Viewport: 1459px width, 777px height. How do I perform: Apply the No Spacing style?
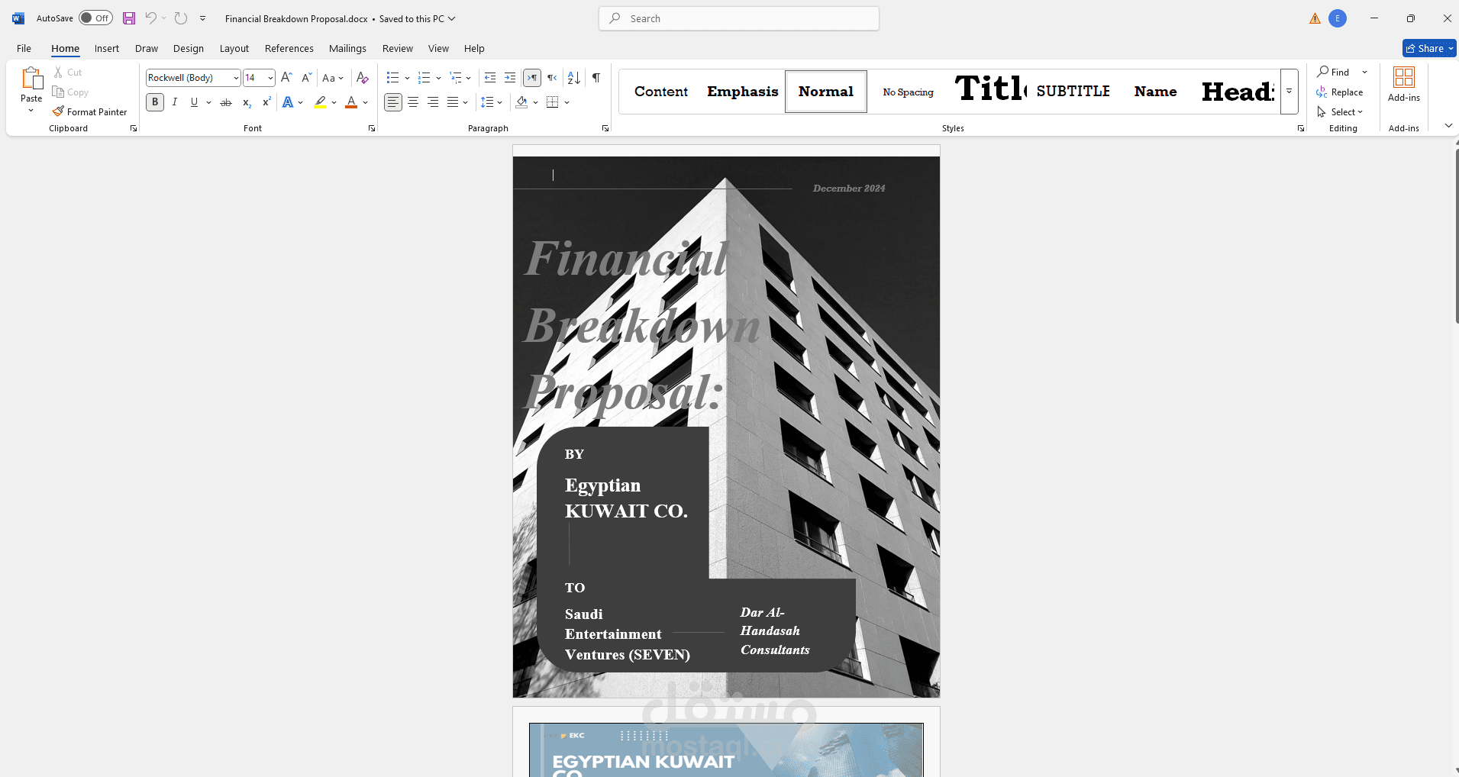tap(909, 92)
